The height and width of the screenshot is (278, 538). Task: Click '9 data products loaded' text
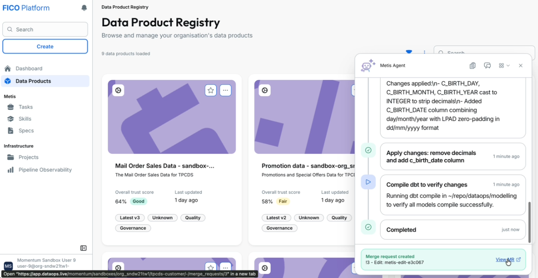click(x=126, y=54)
